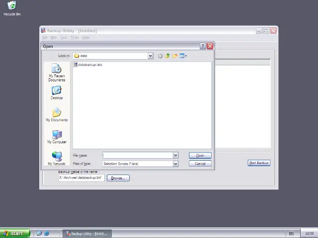Expand the File name dropdown arrow
The height and width of the screenshot is (238, 318).
(175, 156)
